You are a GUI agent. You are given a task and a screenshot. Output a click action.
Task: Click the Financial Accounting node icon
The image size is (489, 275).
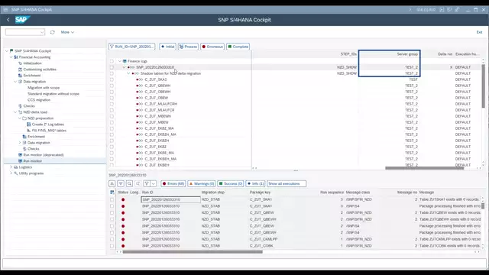pyautogui.click(x=16, y=57)
